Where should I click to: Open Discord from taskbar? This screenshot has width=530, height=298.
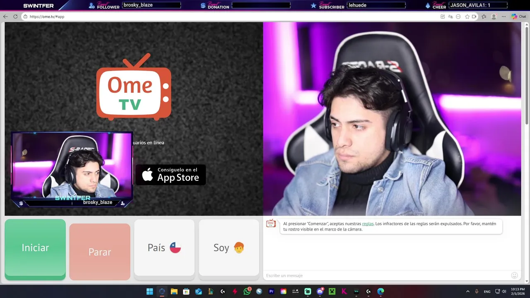click(x=320, y=291)
